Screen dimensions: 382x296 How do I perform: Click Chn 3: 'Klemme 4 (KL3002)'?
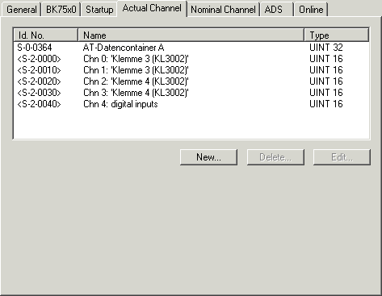[x=136, y=93]
